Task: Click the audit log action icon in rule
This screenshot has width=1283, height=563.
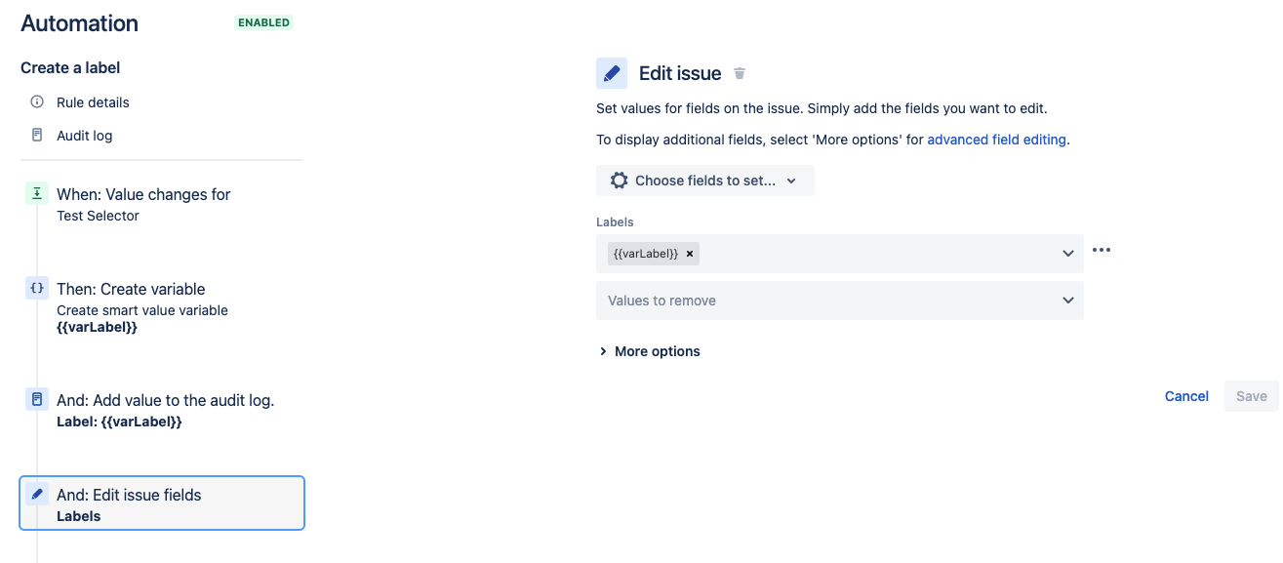Action: pos(37,399)
